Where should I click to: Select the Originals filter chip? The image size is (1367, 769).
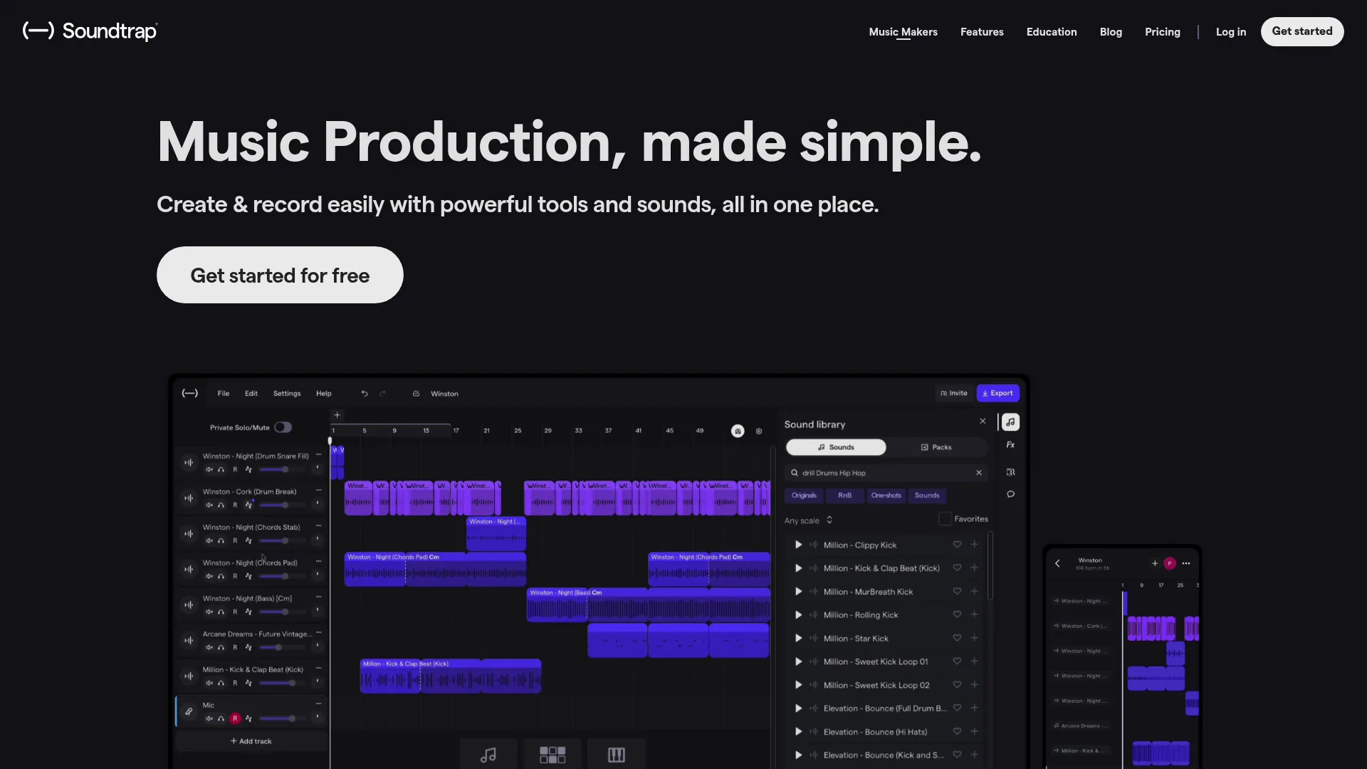coord(804,496)
